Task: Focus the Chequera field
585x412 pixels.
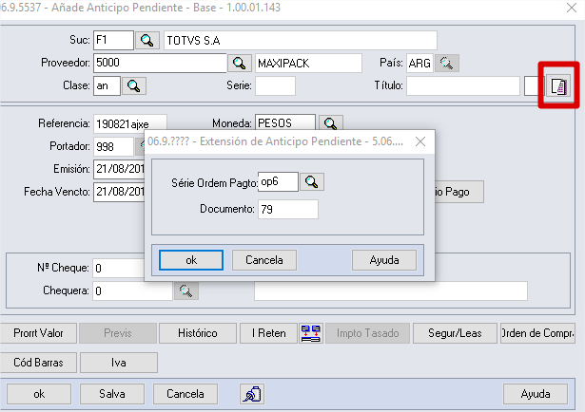Action: coord(132,290)
